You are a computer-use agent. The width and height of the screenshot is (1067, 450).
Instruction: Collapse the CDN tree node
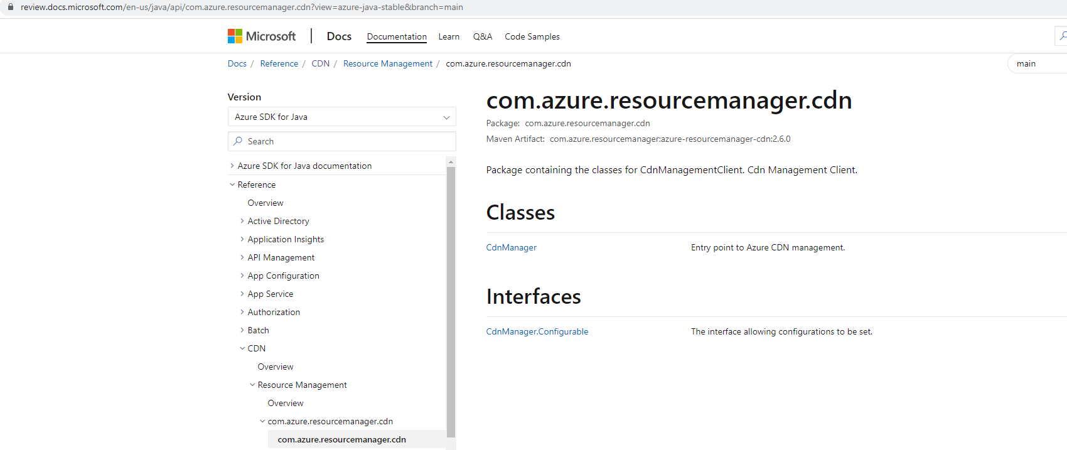pos(242,348)
